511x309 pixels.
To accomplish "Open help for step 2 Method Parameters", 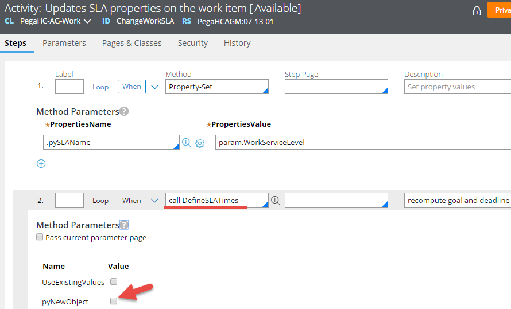I will [124, 225].
